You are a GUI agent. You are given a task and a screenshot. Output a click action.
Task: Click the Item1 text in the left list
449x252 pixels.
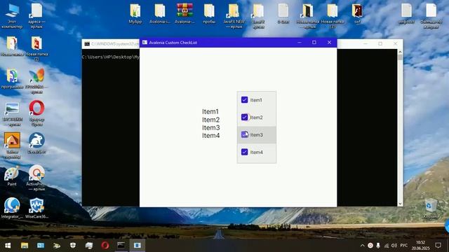click(x=210, y=112)
